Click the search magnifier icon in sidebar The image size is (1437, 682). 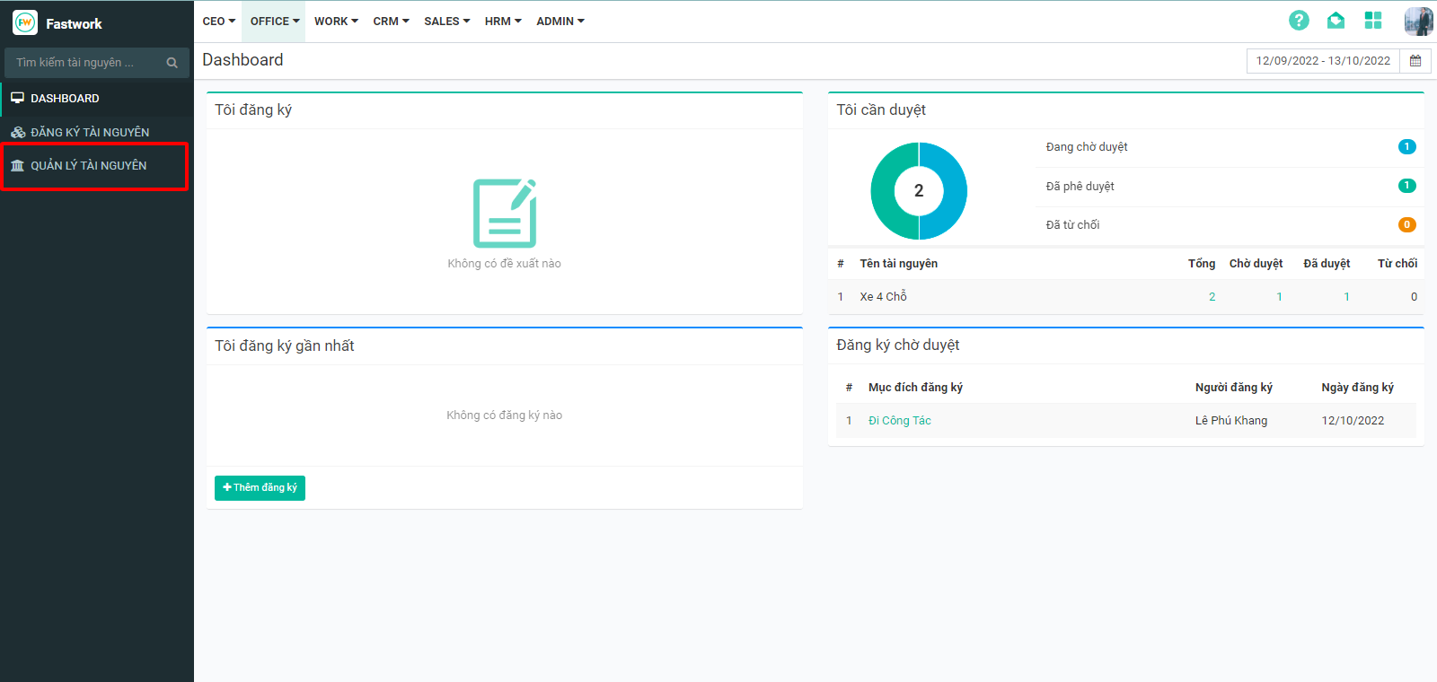tap(172, 63)
